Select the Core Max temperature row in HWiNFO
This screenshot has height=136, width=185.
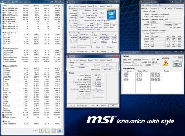tap(31, 44)
